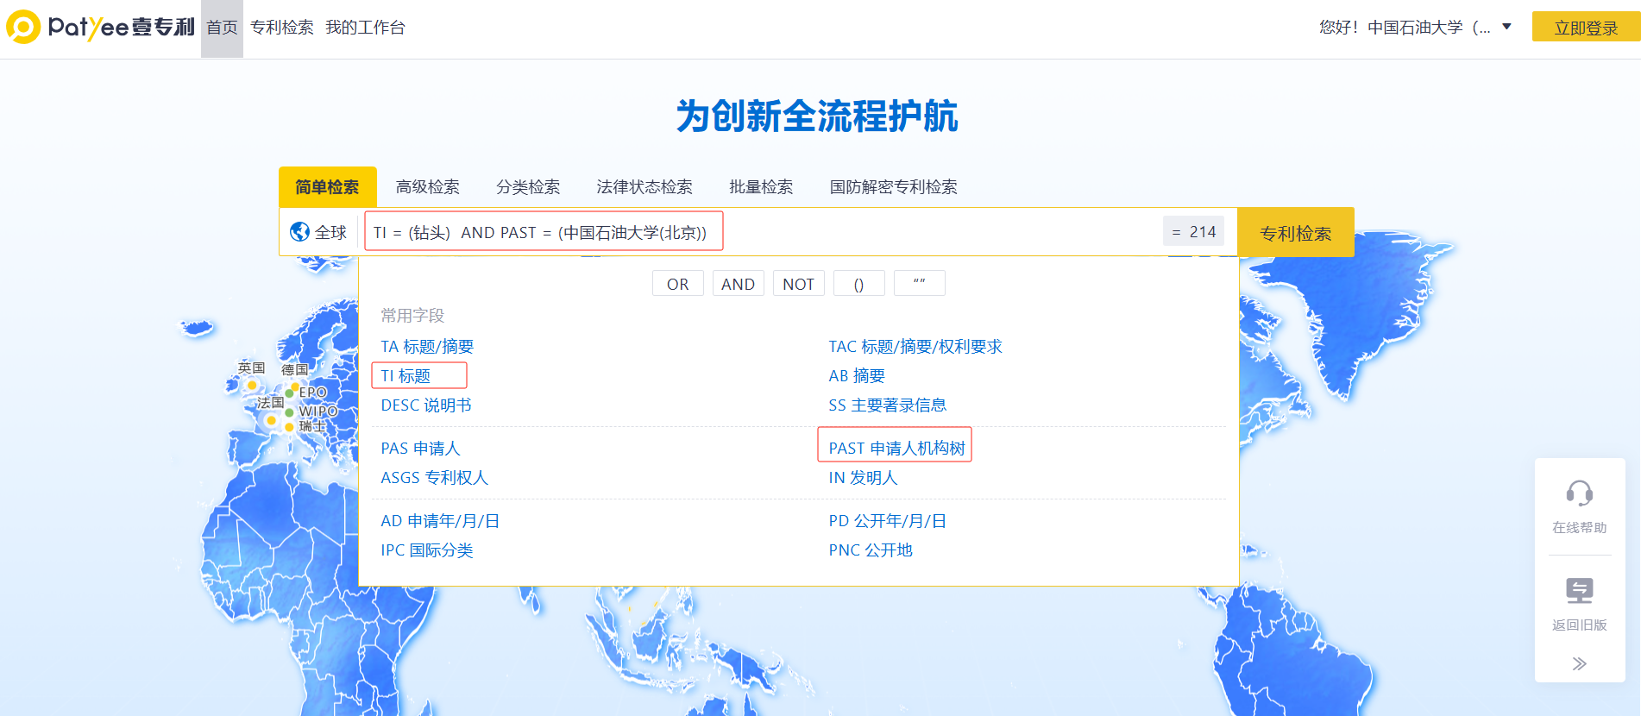The image size is (1641, 716).
Task: Expand the user account dropdown arrow
Action: (x=1506, y=27)
